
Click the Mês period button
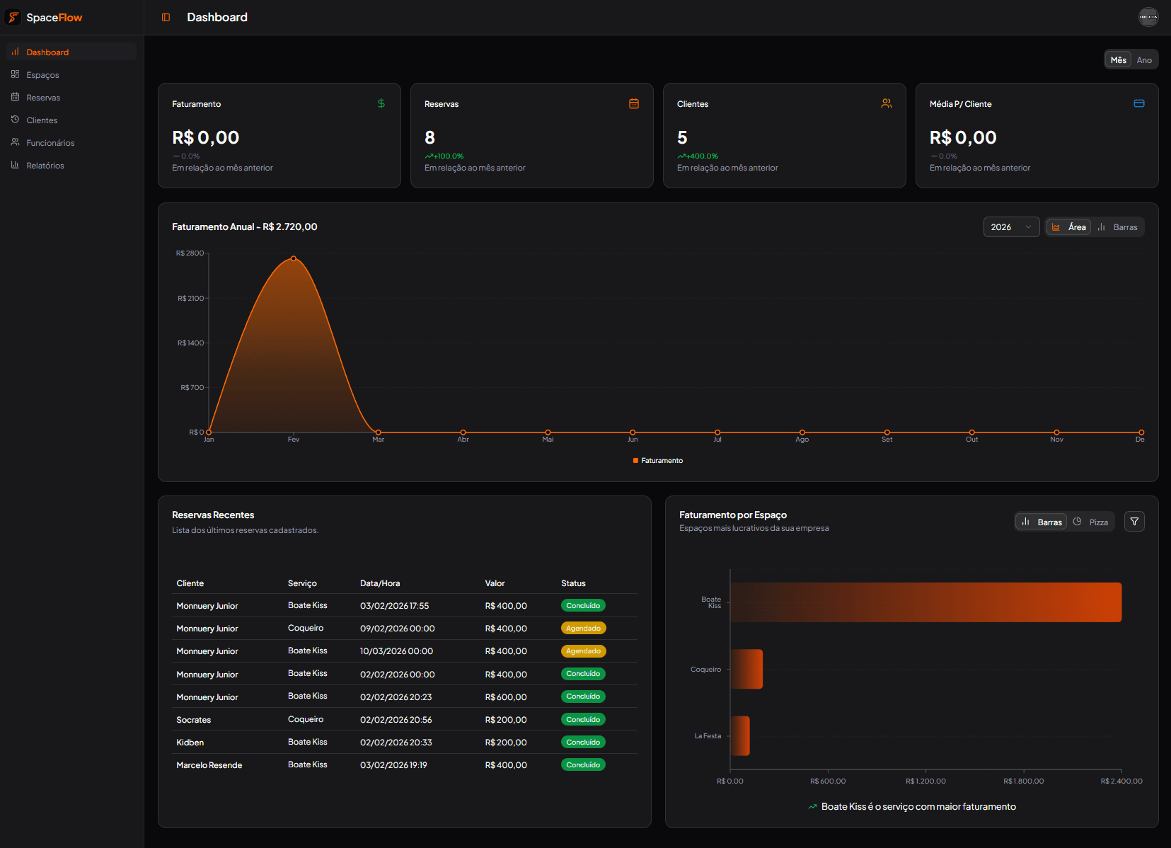point(1118,59)
